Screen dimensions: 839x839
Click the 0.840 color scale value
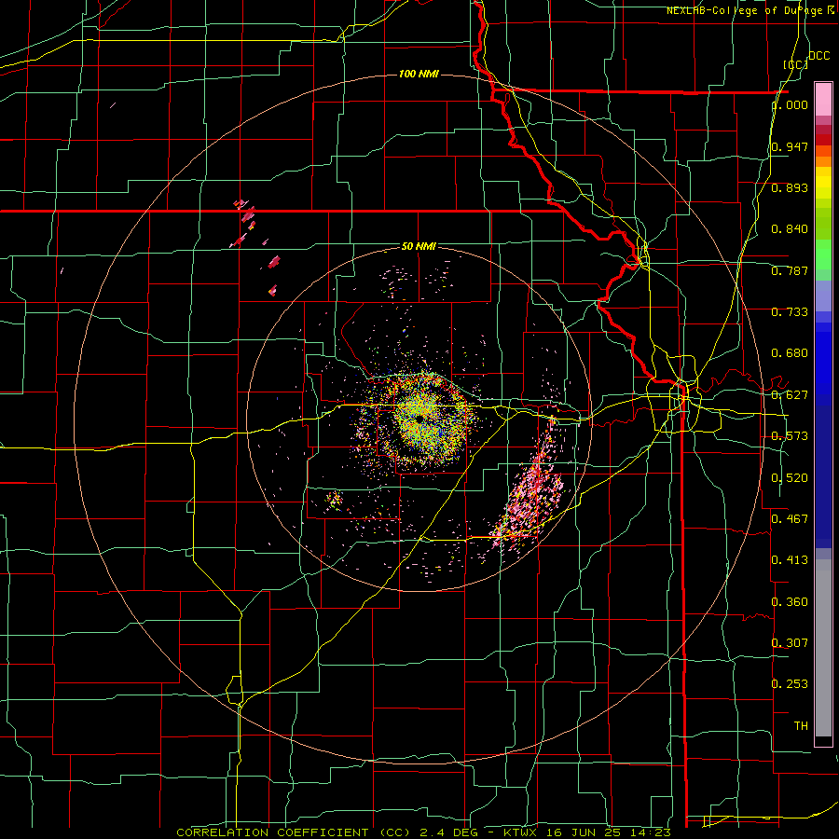click(790, 229)
